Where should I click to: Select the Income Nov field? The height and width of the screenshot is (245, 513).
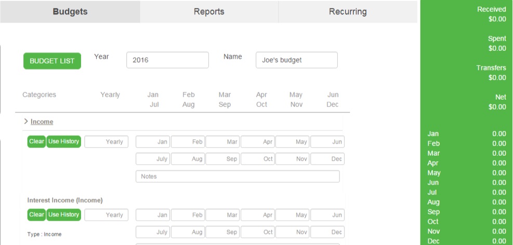click(293, 159)
